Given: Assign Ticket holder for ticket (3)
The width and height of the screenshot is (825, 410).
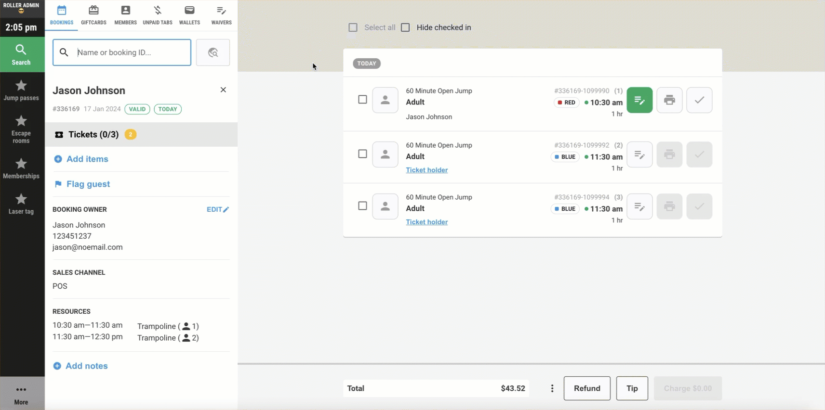Looking at the screenshot, I should [427, 222].
